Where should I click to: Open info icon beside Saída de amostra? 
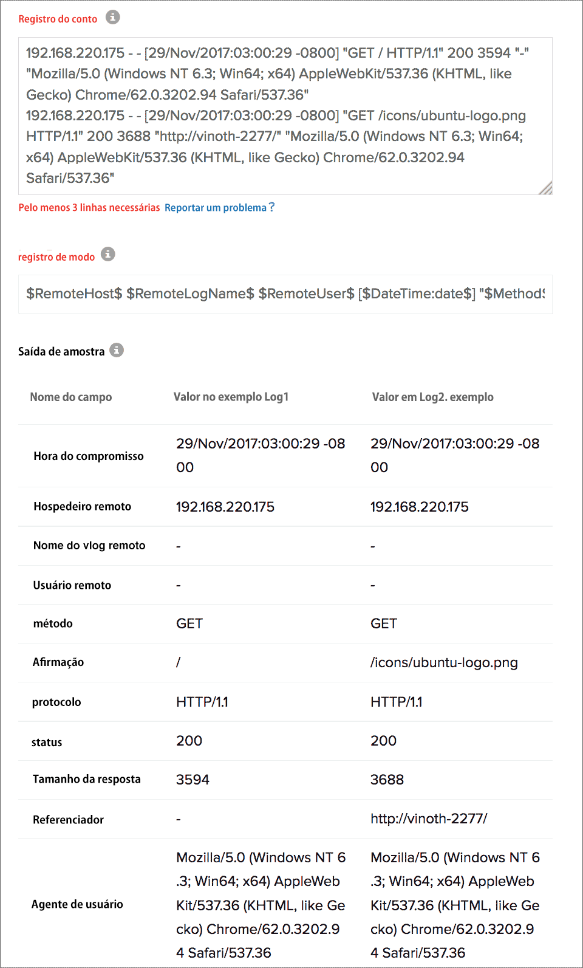click(x=117, y=351)
